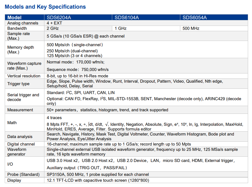Select the 'Models and Key Specifications' heading
Image resolution: width=252 pixels, height=187 pixels.
coord(45,7)
